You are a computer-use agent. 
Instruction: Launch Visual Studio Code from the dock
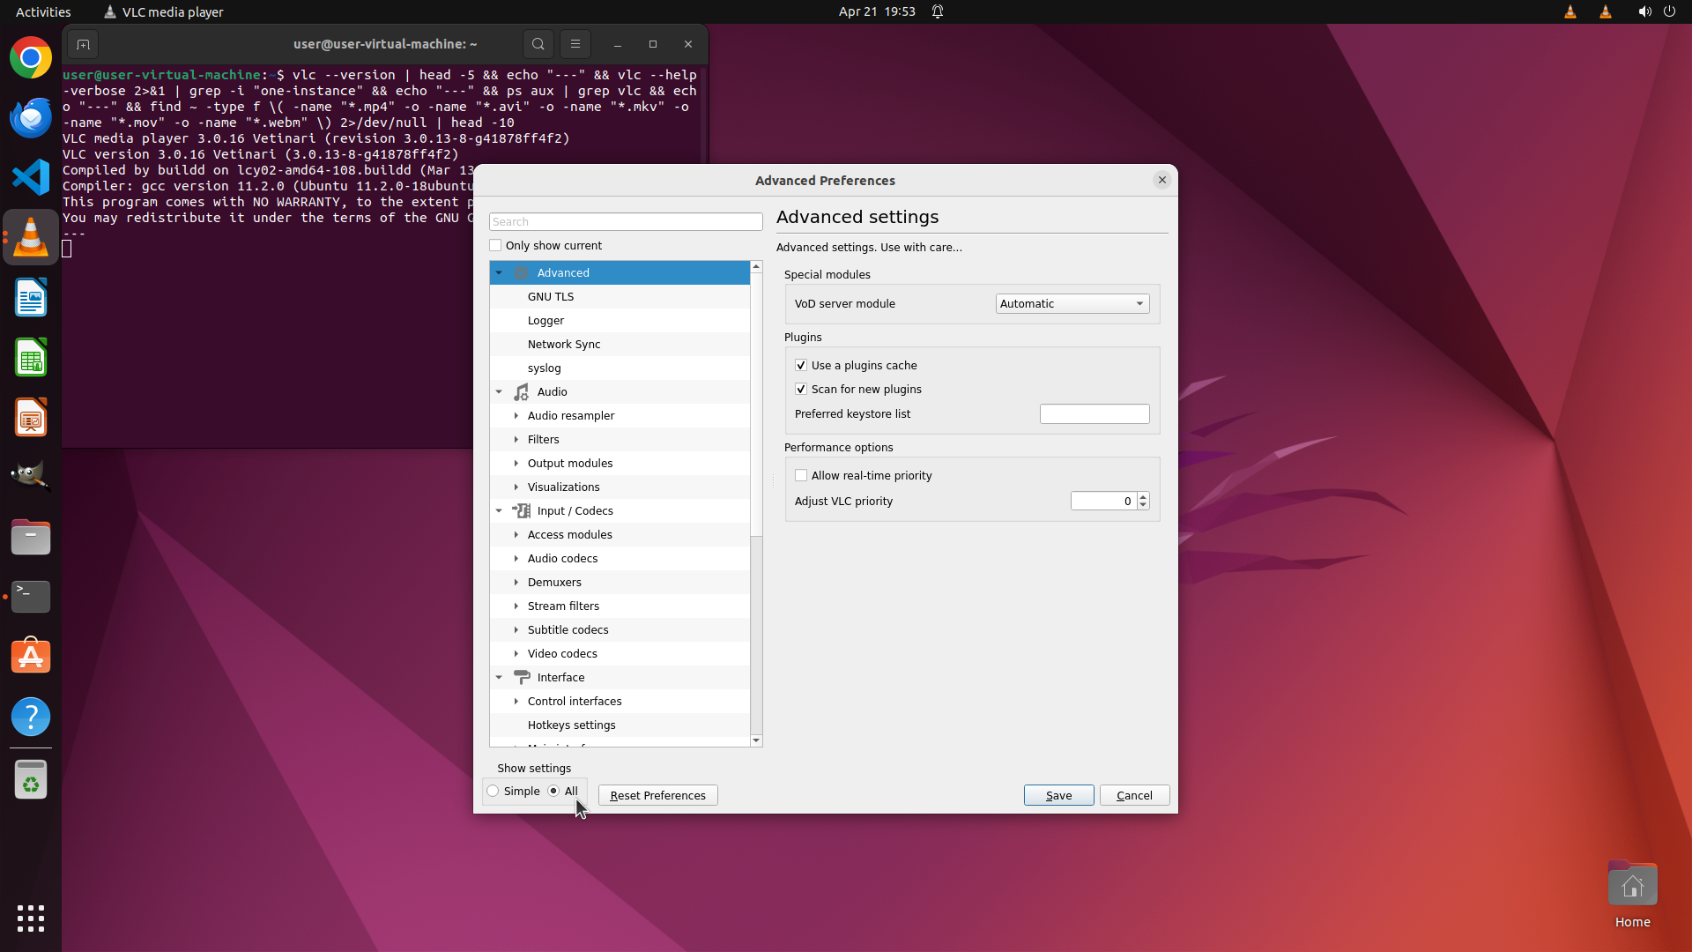[31, 178]
